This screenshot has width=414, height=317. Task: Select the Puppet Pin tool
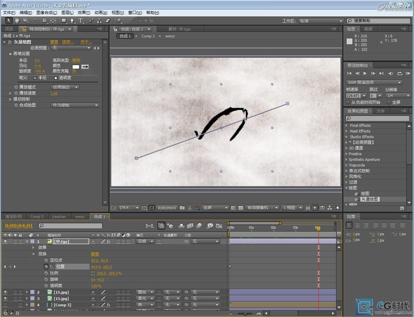[119, 21]
